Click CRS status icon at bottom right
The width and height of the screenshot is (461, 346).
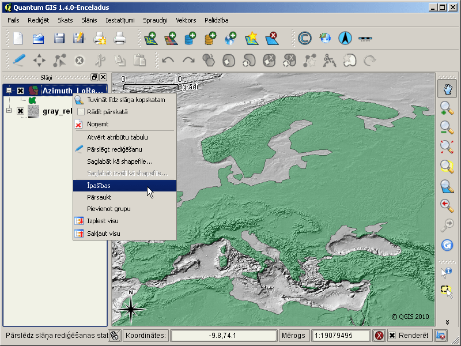click(x=440, y=336)
